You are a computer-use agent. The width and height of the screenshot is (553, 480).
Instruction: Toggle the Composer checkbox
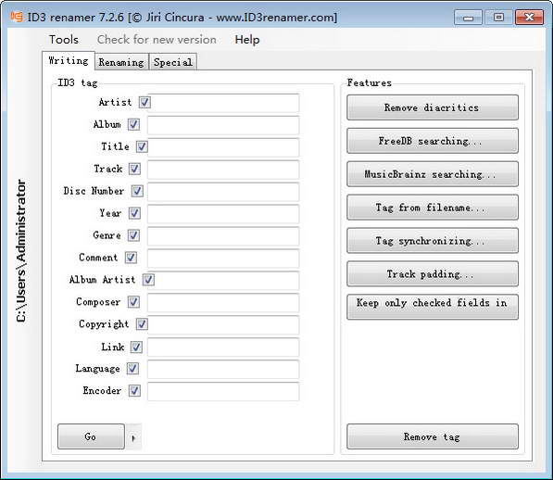(133, 302)
